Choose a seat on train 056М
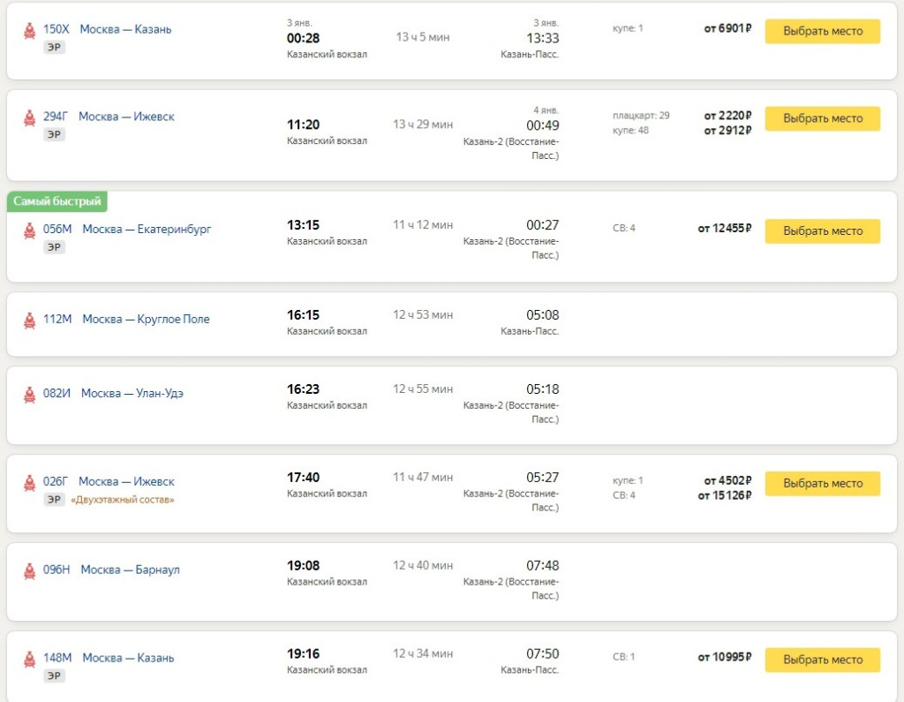Image resolution: width=904 pixels, height=702 pixels. [x=822, y=231]
